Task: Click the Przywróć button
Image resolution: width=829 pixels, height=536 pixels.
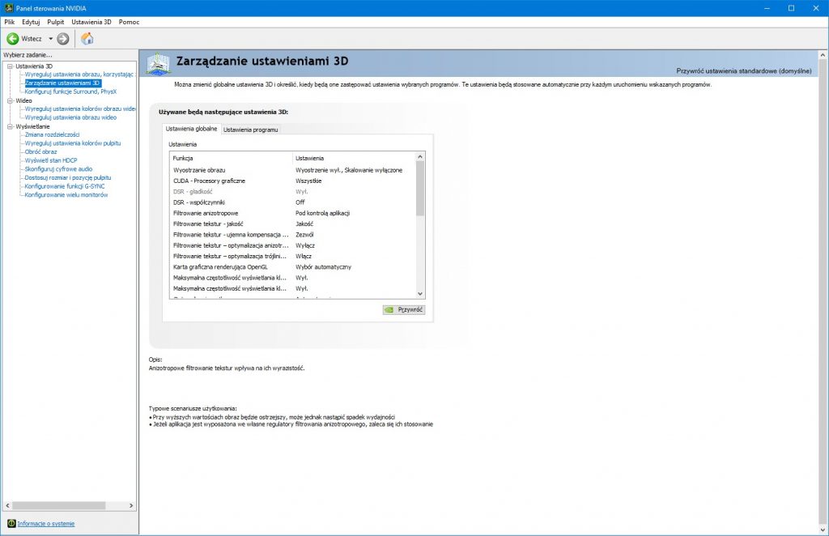Action: (404, 310)
